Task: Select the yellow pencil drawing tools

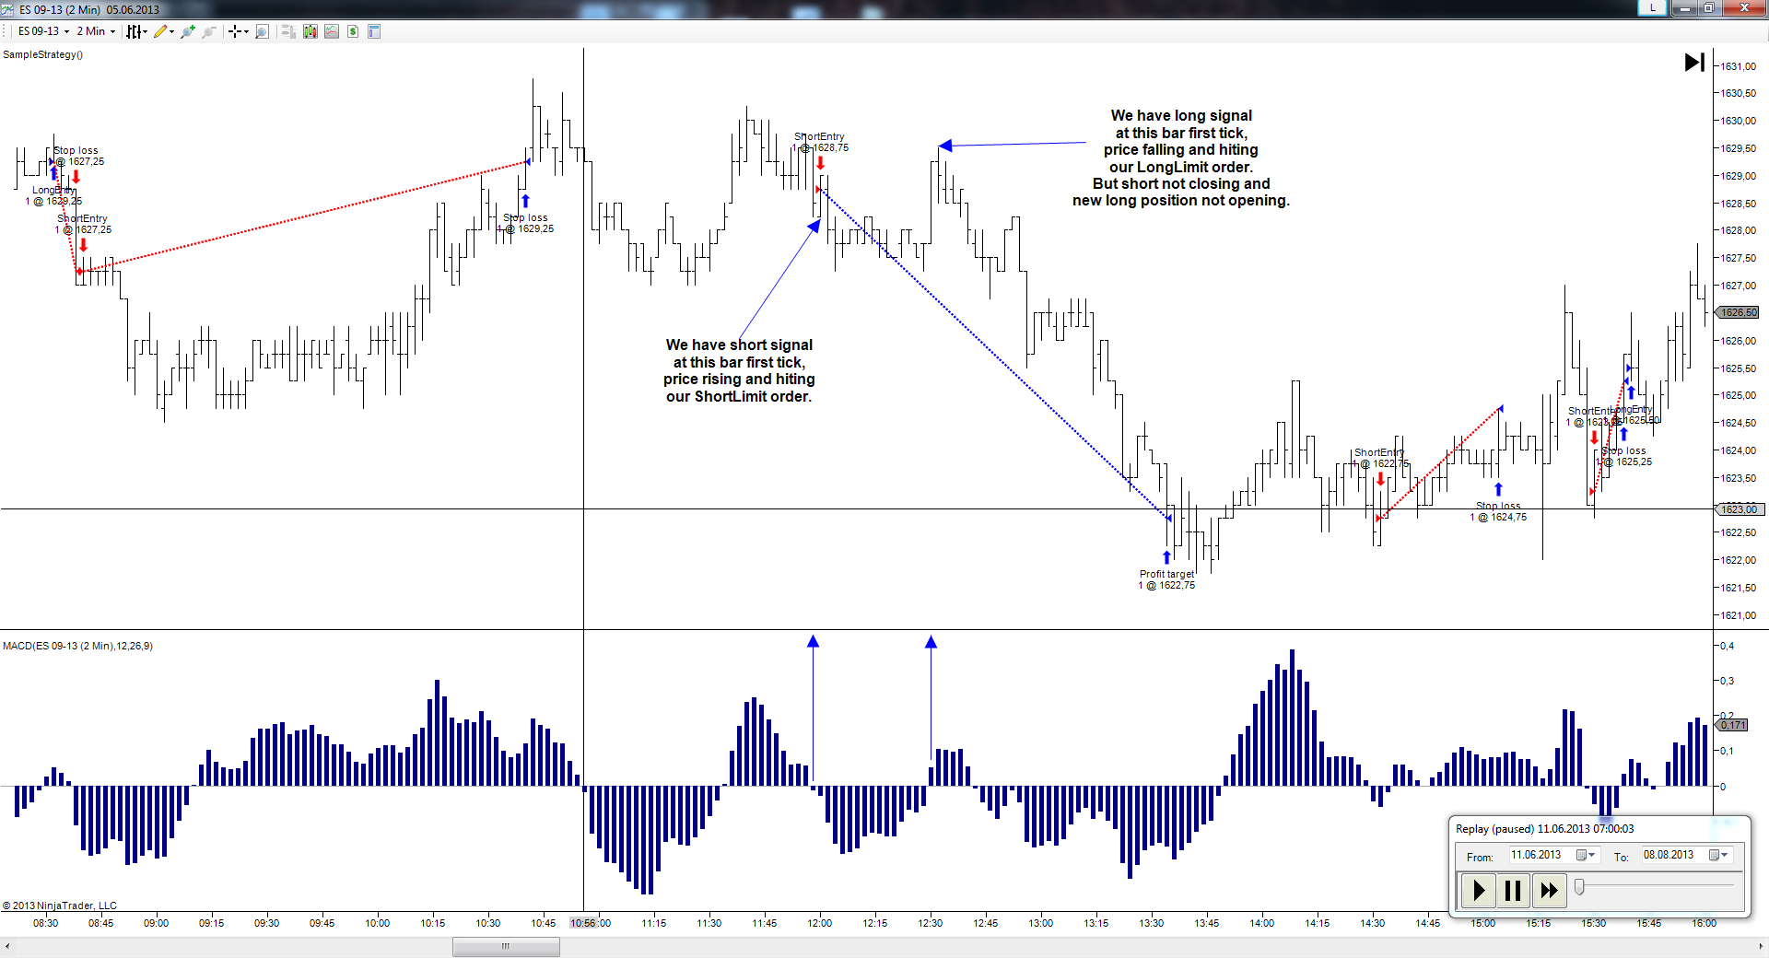Action: click(x=164, y=31)
